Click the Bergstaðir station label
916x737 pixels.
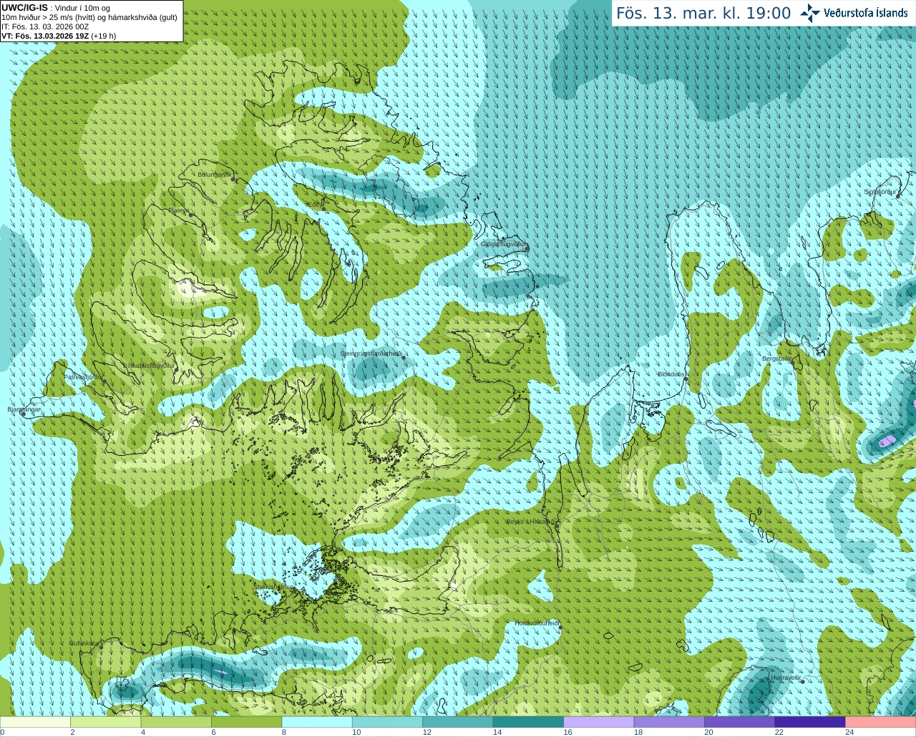click(776, 358)
